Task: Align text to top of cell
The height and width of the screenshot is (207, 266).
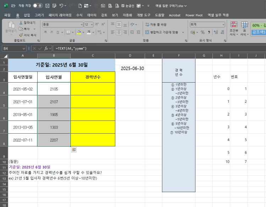Action: click(x=113, y=24)
